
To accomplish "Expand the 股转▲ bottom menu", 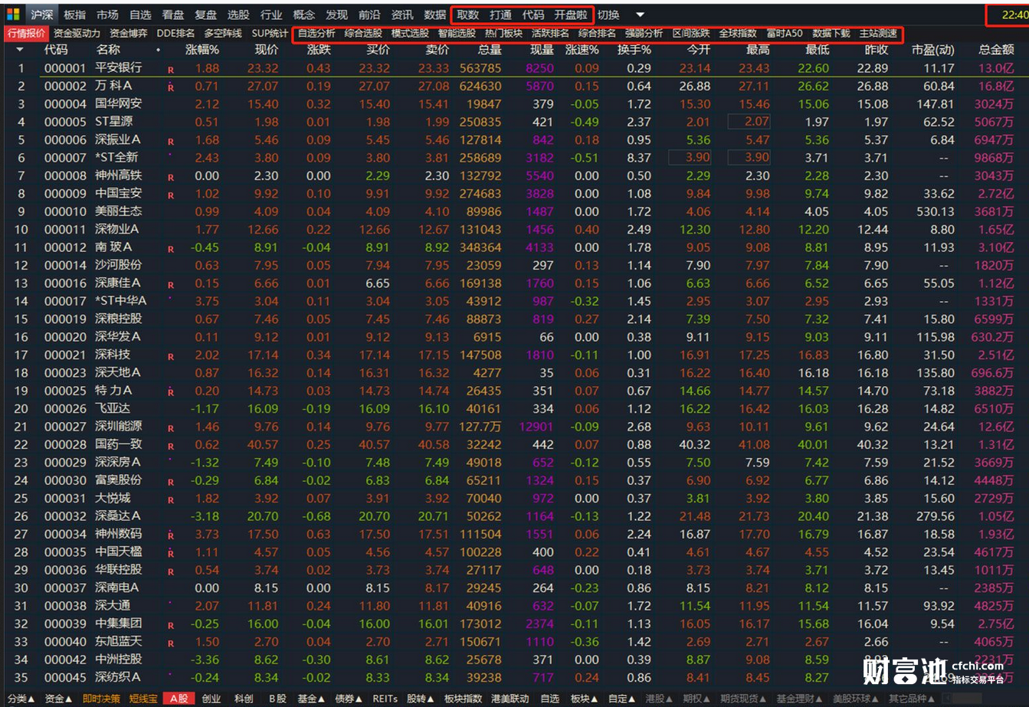I will (421, 699).
